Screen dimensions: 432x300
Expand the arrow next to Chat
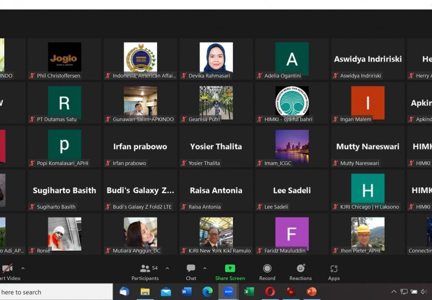click(x=204, y=268)
